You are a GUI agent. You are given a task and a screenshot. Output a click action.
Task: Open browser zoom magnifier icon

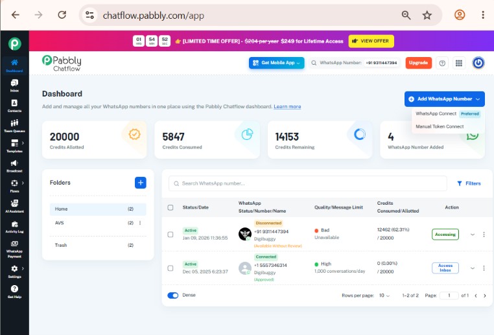point(406,15)
